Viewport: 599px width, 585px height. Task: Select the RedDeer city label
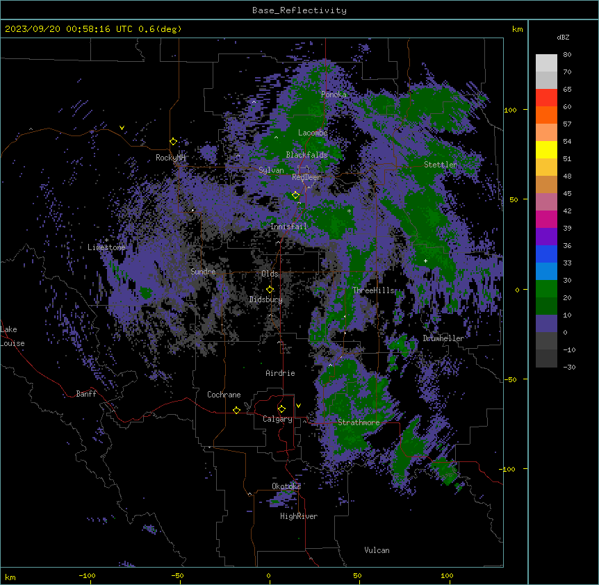(306, 177)
